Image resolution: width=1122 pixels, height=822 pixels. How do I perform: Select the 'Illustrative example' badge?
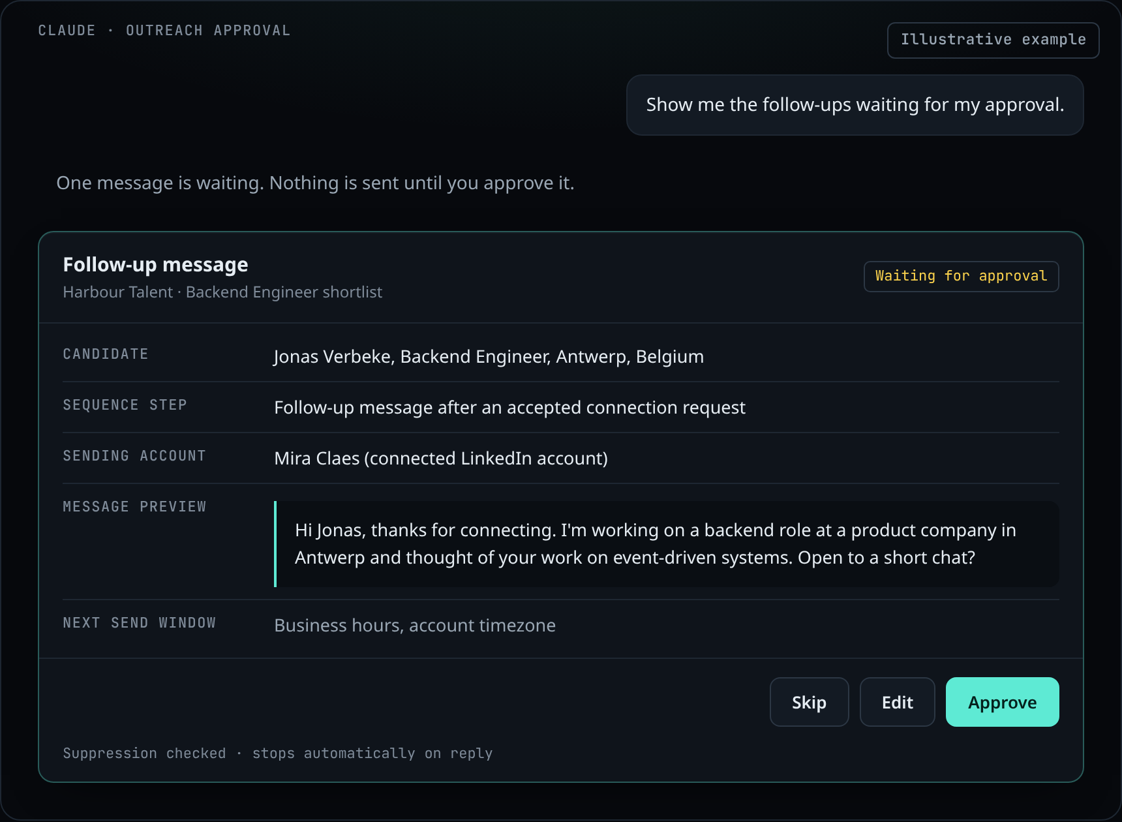click(x=993, y=40)
